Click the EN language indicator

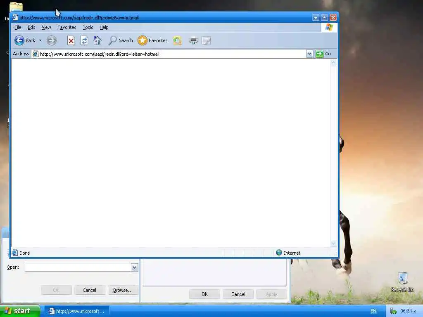pos(373,311)
